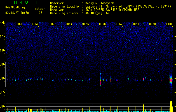Screen dimensions: 176x112
Task: Click the 0.6 kHz axis label
Action: [x=3, y=106]
